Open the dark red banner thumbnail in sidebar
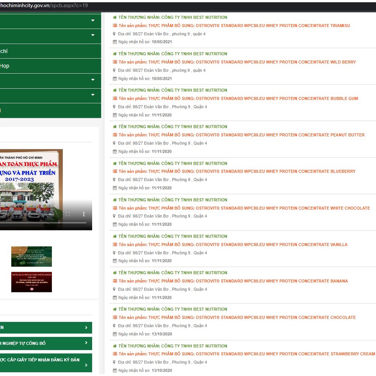Image resolution: width=376 pixels, height=376 pixels. point(32,282)
